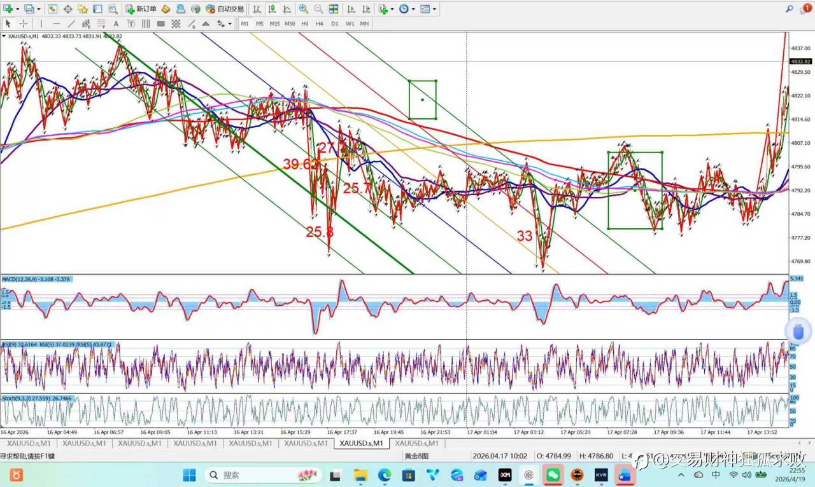815x487 pixels.
Task: Toggle the 自动交易 auto trading button
Action: pyautogui.click(x=225, y=9)
